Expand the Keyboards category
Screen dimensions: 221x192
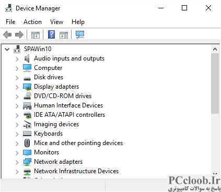(x=17, y=134)
